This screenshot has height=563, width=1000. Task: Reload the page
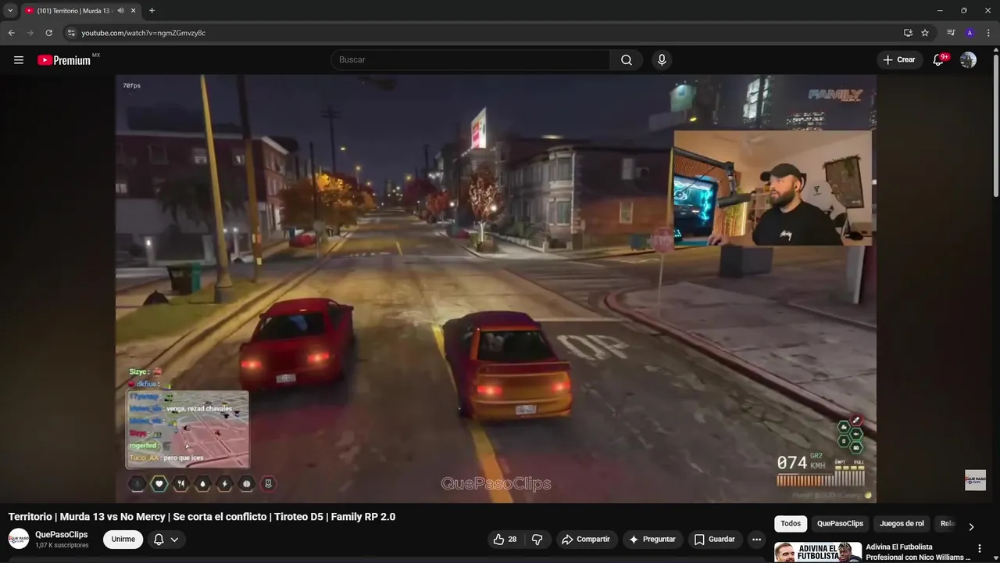[48, 33]
